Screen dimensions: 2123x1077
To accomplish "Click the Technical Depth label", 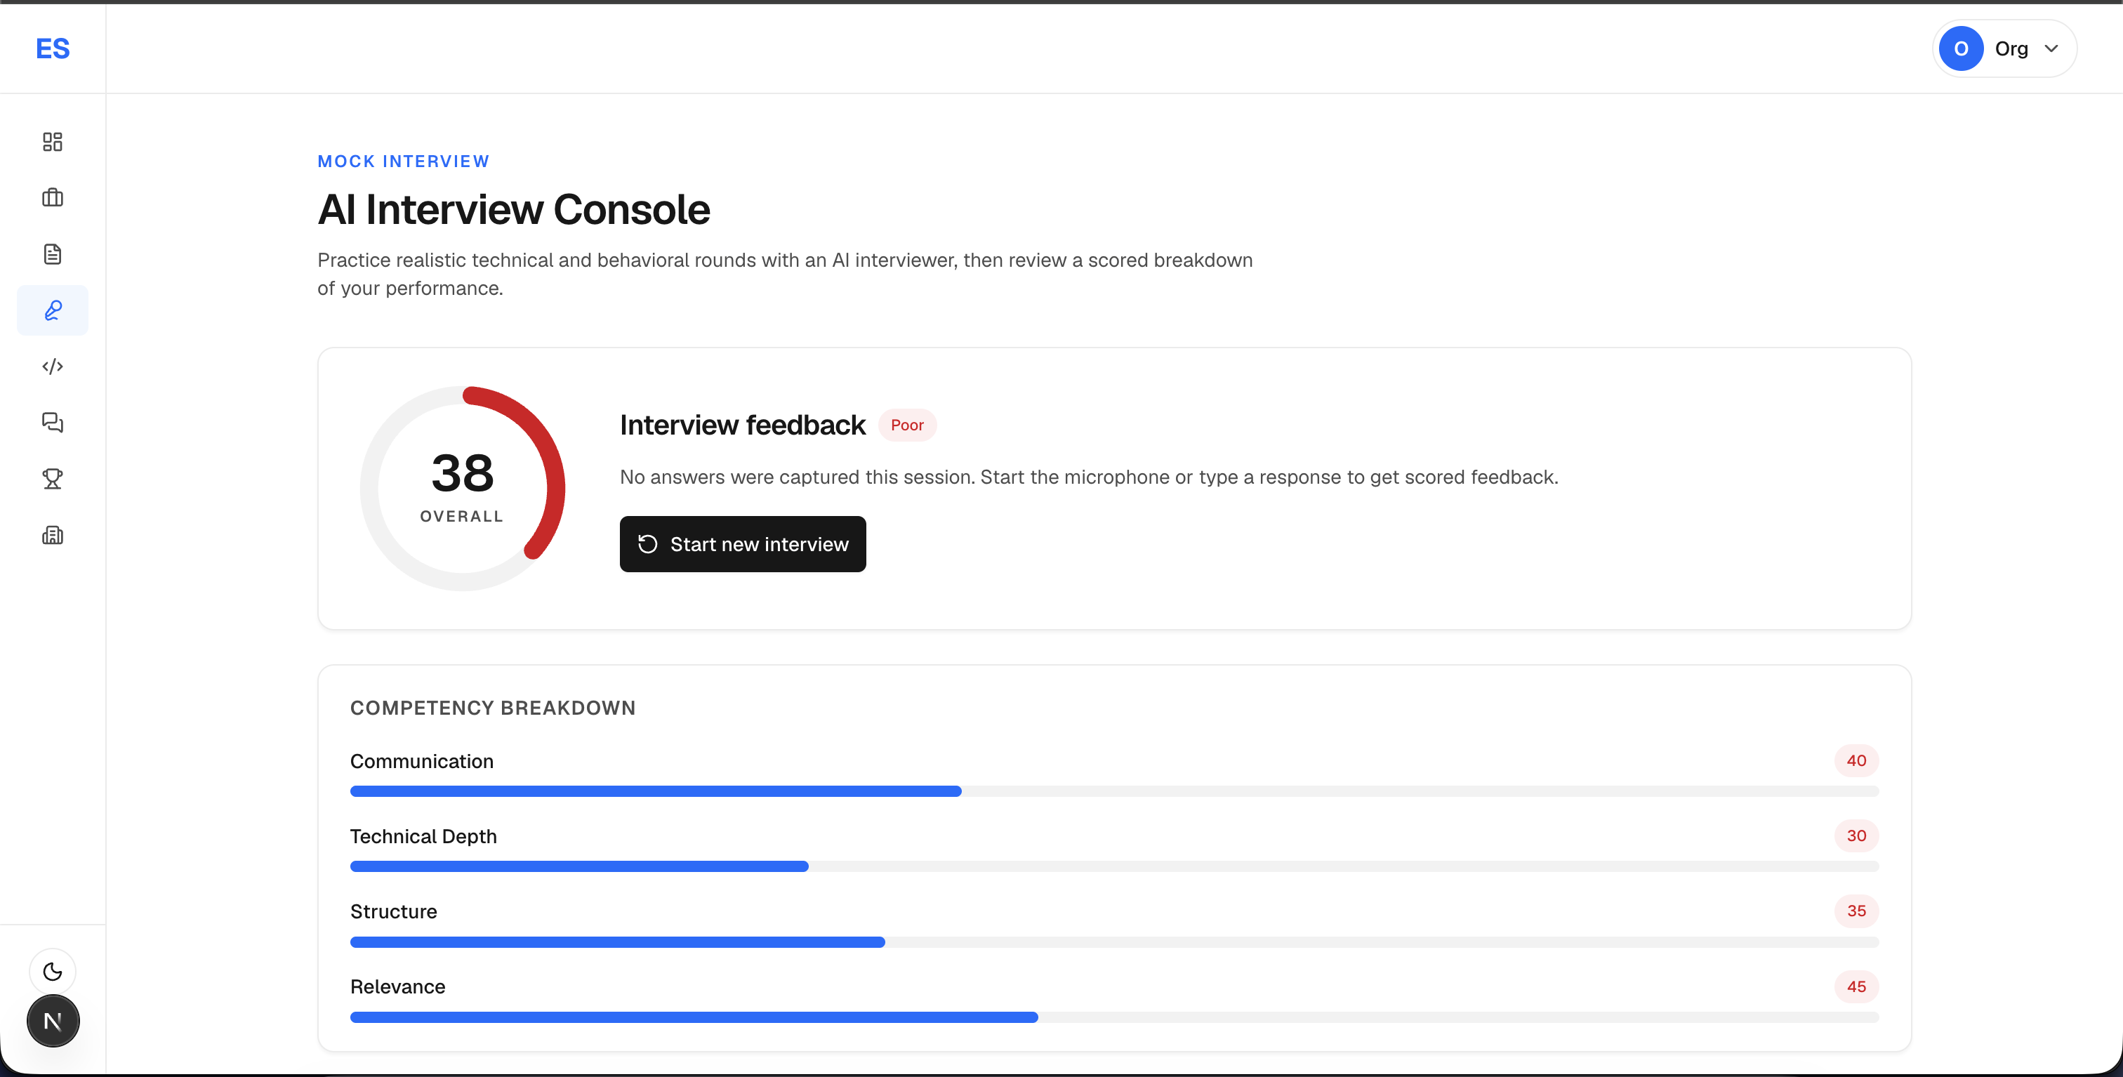I will pyautogui.click(x=423, y=836).
